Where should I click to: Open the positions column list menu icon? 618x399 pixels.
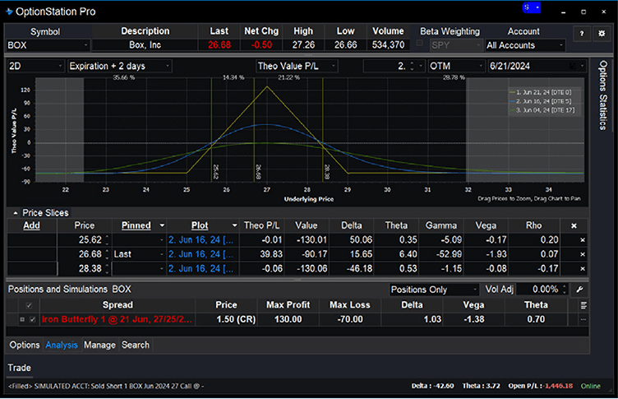583,305
